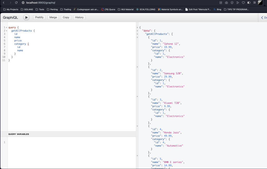Click the profile avatar in browser toolbar
Screen dimensions: 267x169
click(260, 3)
